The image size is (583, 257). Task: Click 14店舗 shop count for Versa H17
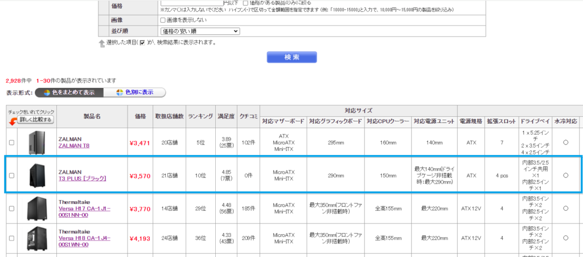click(x=170, y=209)
